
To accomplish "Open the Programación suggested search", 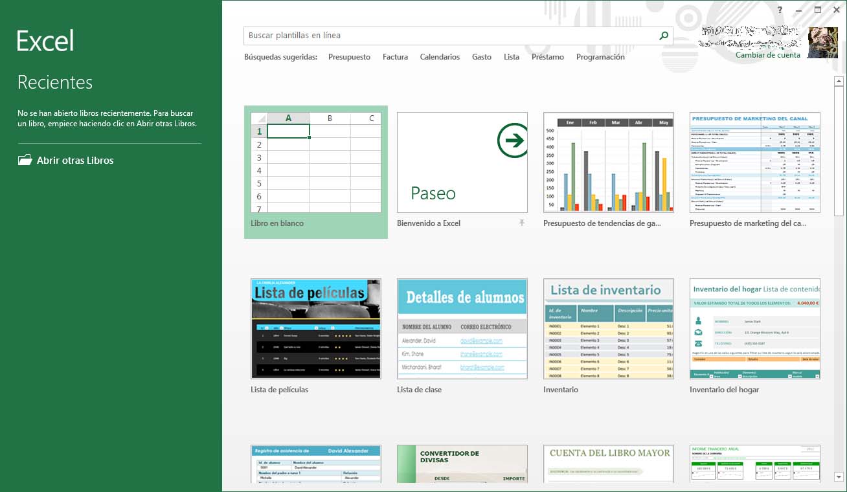I will click(600, 57).
